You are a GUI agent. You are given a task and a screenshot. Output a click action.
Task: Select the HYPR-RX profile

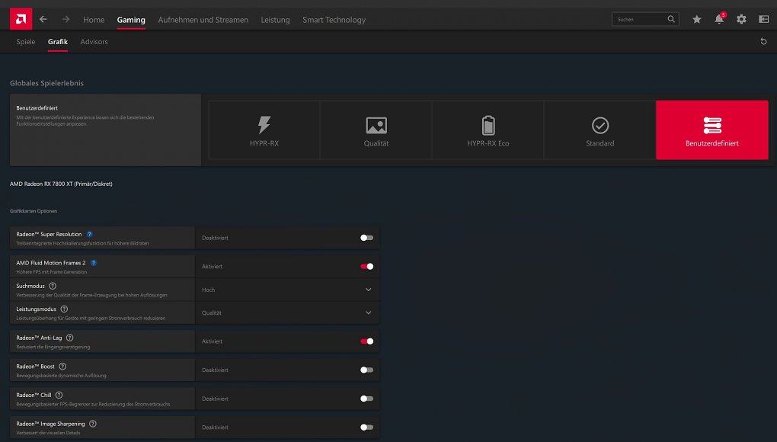tap(264, 130)
